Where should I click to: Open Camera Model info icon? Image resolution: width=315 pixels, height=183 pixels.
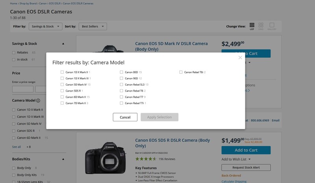38,101
